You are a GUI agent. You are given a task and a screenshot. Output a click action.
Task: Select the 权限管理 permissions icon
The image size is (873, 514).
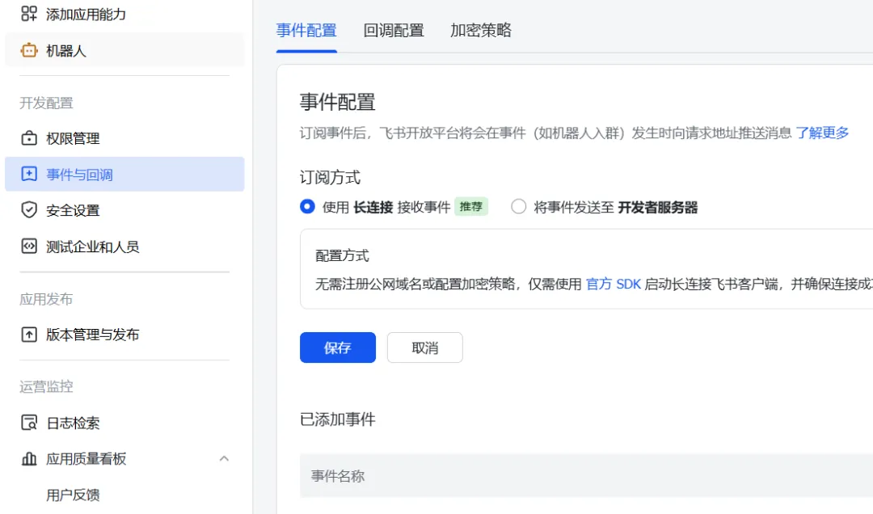coord(29,137)
